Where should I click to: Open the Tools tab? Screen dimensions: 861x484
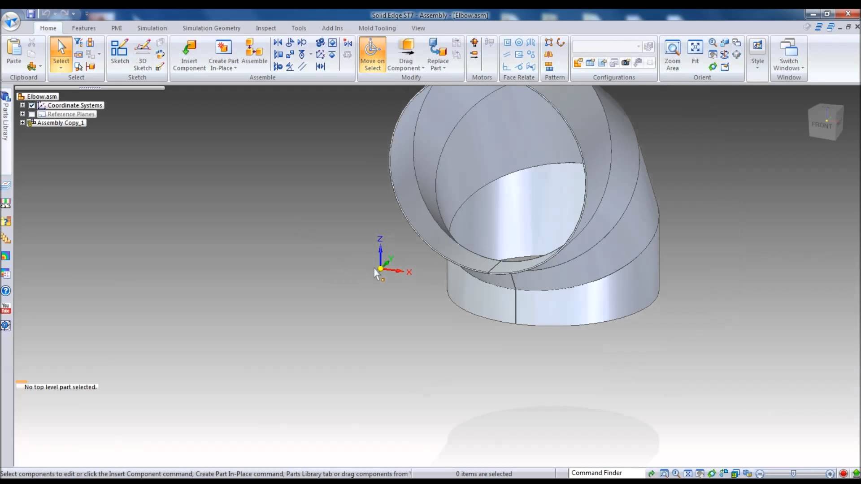tap(299, 28)
